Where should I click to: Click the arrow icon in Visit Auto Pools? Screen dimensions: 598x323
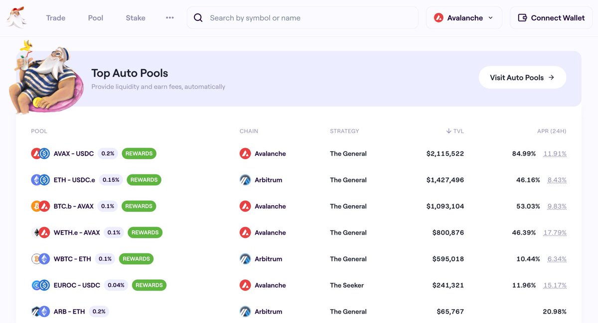coord(551,78)
